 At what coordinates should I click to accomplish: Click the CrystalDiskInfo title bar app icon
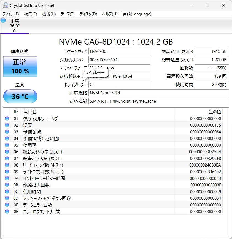click(6, 5)
